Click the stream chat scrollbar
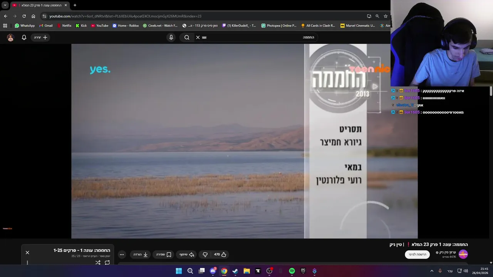493x277 pixels. pos(491,92)
